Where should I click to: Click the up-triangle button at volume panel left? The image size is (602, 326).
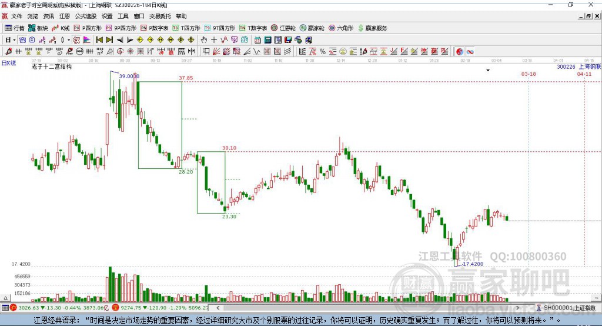5,298
